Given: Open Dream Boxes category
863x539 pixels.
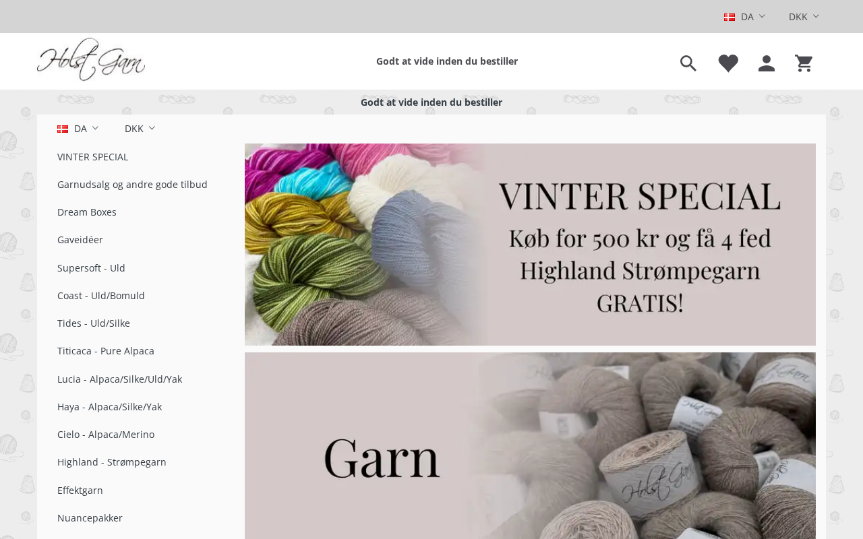Looking at the screenshot, I should [x=87, y=212].
